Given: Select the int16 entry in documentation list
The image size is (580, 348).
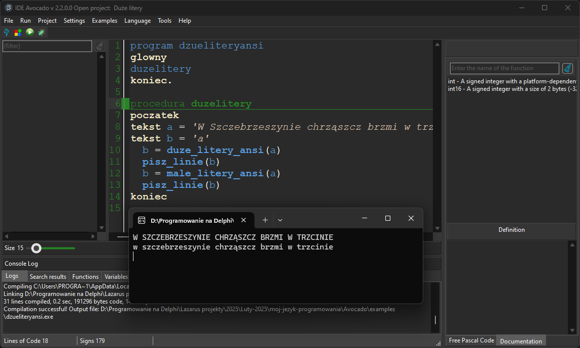Looking at the screenshot, I should coord(512,89).
